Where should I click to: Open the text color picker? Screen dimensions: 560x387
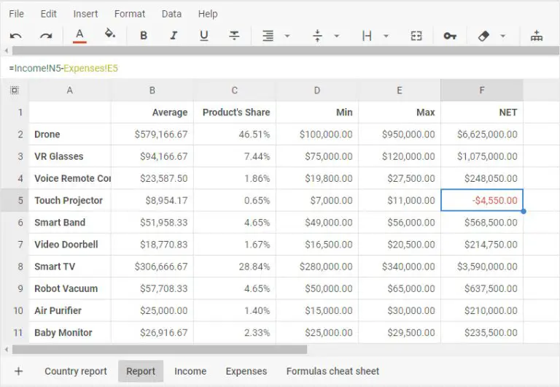(x=79, y=36)
